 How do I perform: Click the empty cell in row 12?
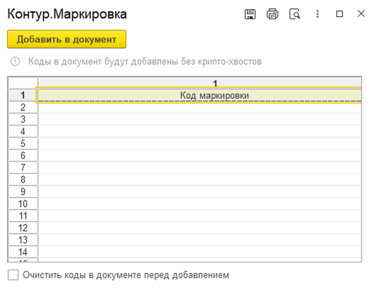pos(199,228)
